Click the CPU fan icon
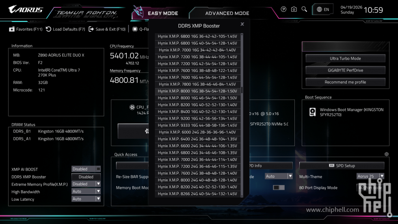 click(132, 107)
